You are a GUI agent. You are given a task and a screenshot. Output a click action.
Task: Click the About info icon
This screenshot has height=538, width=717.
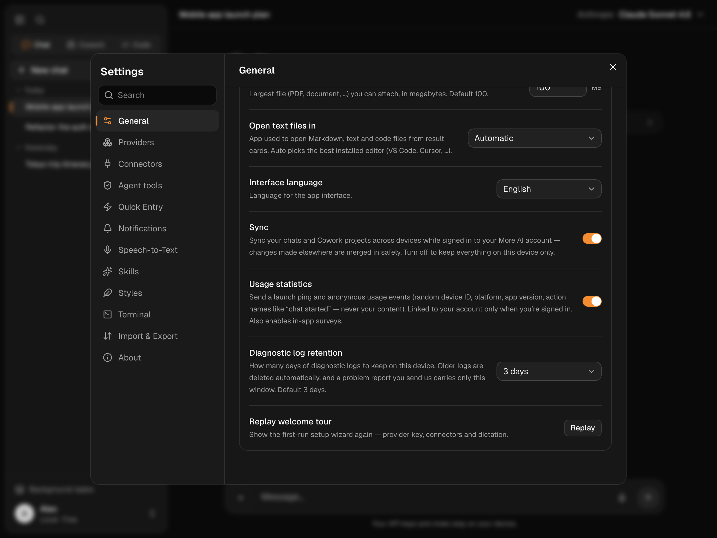click(107, 357)
